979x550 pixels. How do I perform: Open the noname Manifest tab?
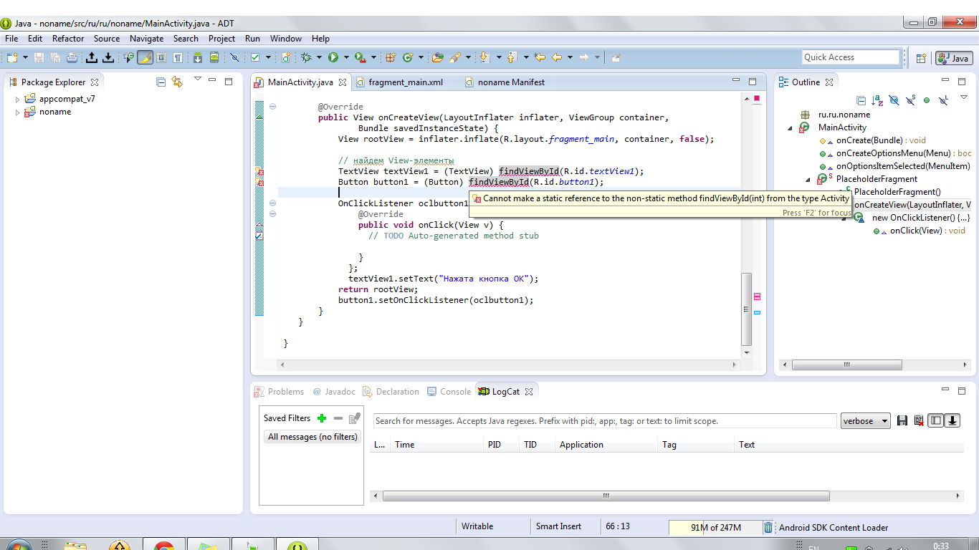[505, 82]
